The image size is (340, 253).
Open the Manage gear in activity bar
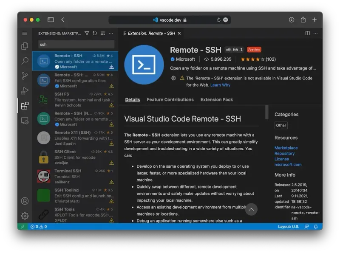pos(25,216)
